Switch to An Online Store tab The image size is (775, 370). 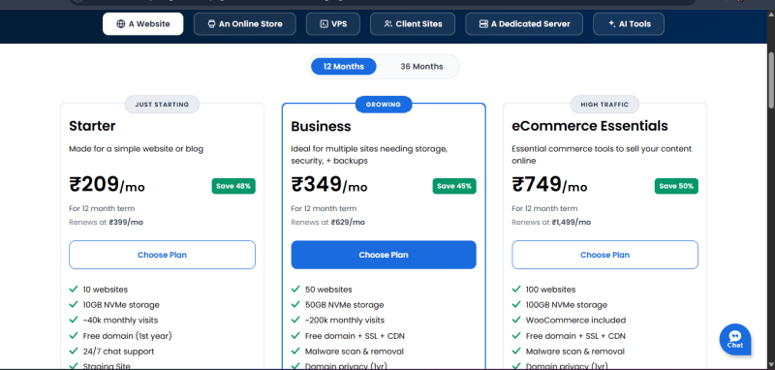245,23
